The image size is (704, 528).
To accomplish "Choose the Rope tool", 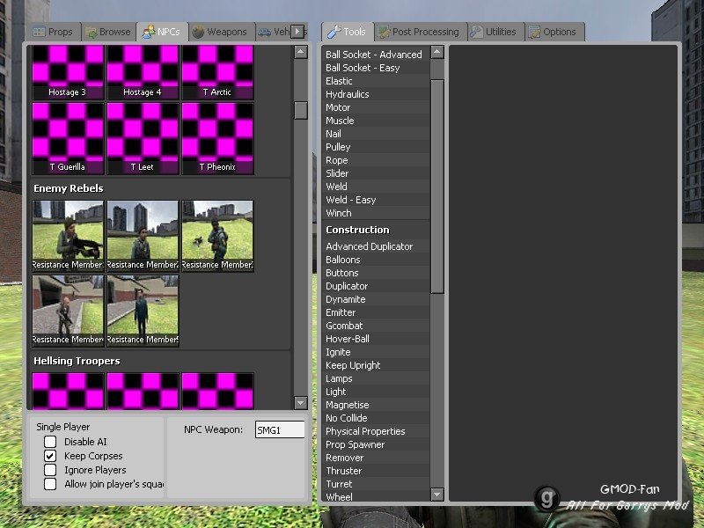I will point(376,160).
